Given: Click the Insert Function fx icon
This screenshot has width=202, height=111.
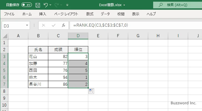Looking at the screenshot, I should tap(63, 25).
